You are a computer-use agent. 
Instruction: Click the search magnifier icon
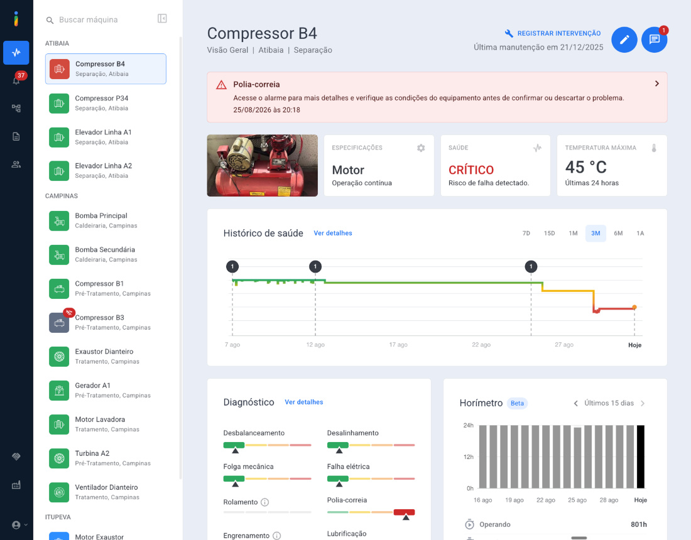pos(50,20)
